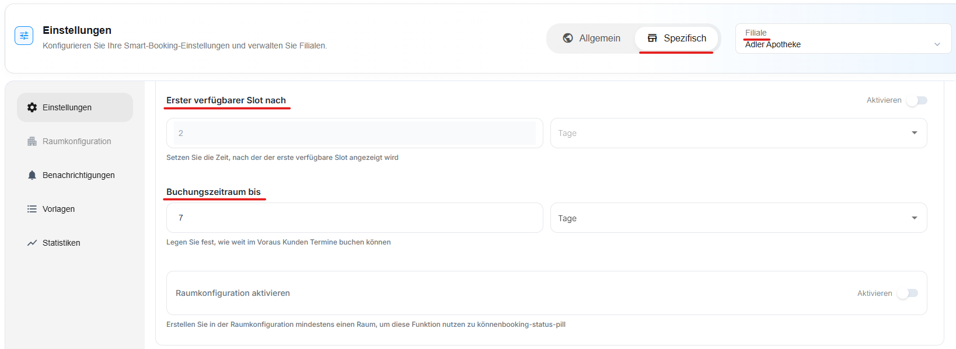Click dropdown arrow of Buchungszeitraum Tage selector
Image resolution: width=956 pixels, height=349 pixels.
[x=915, y=218]
